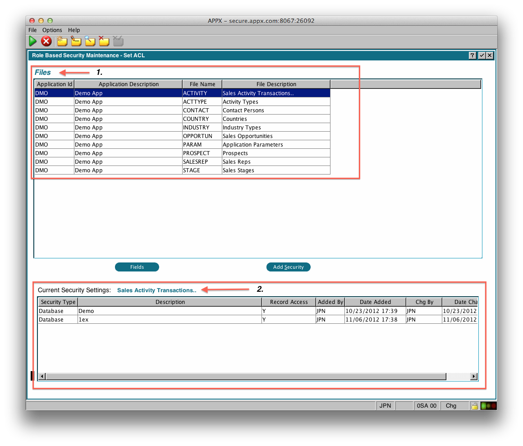
Task: Click the Inquire mode icon with magnifier
Action: pyautogui.click(x=90, y=41)
